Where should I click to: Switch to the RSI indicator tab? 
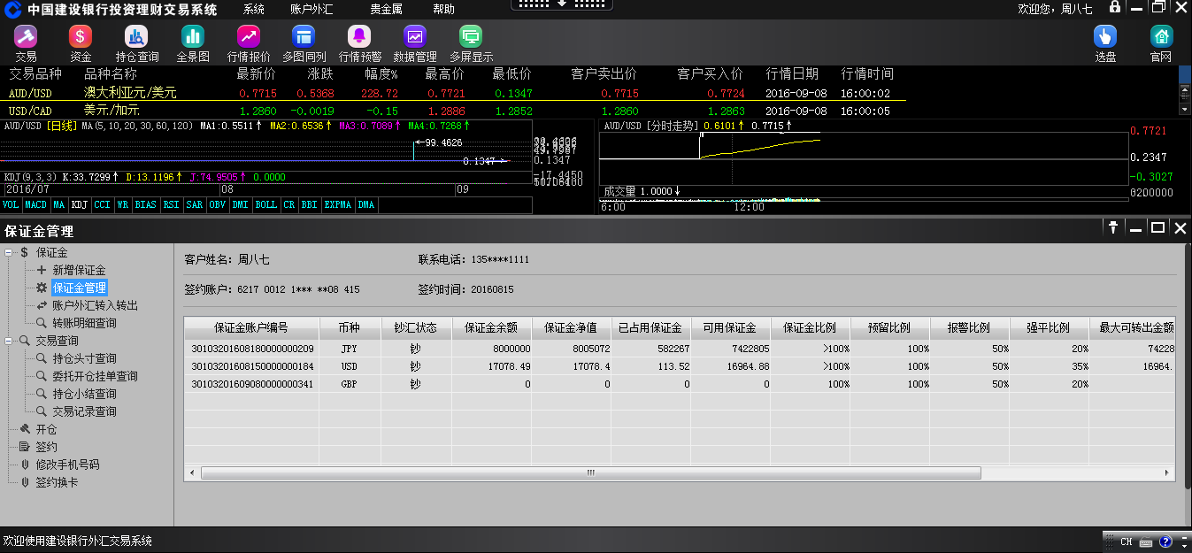tap(171, 205)
